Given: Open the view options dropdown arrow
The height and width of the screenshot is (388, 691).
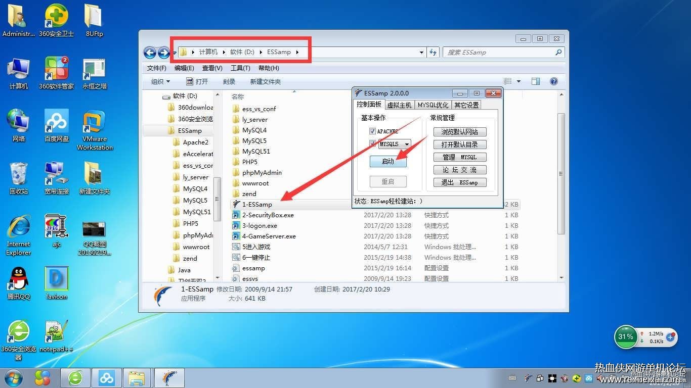Looking at the screenshot, I should [x=519, y=81].
